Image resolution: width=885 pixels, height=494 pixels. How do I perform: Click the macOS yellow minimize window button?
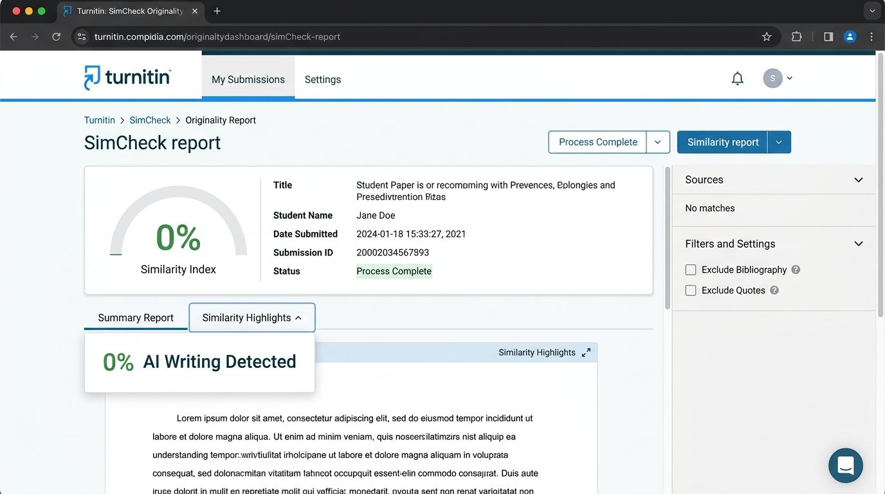(x=28, y=11)
